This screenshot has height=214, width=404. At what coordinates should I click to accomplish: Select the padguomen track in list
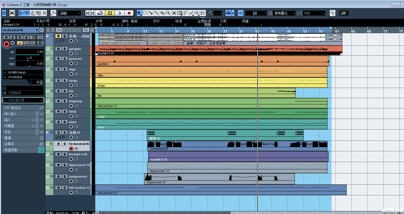[78, 176]
